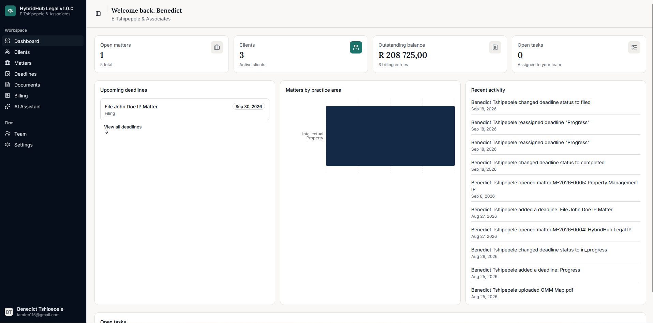Click the Dashboard grid icon in sidebar

8,41
